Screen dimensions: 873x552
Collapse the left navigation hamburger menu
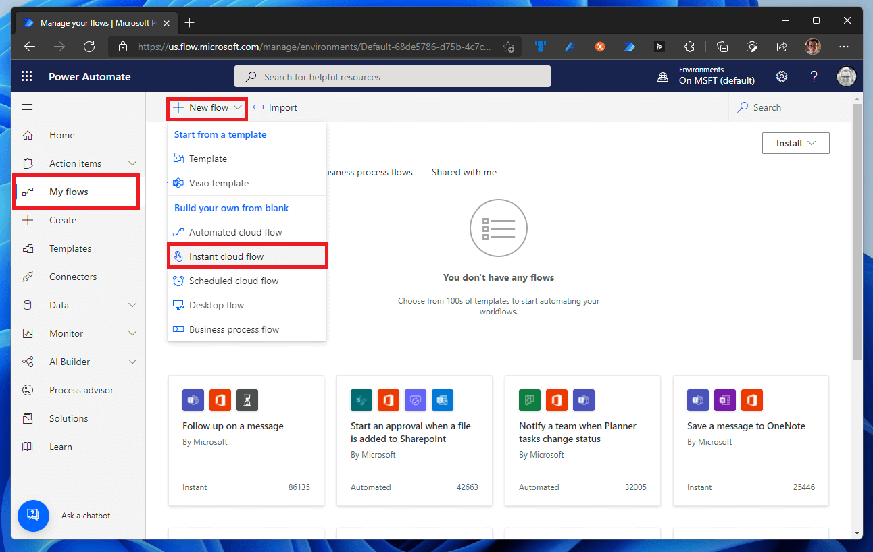click(28, 107)
